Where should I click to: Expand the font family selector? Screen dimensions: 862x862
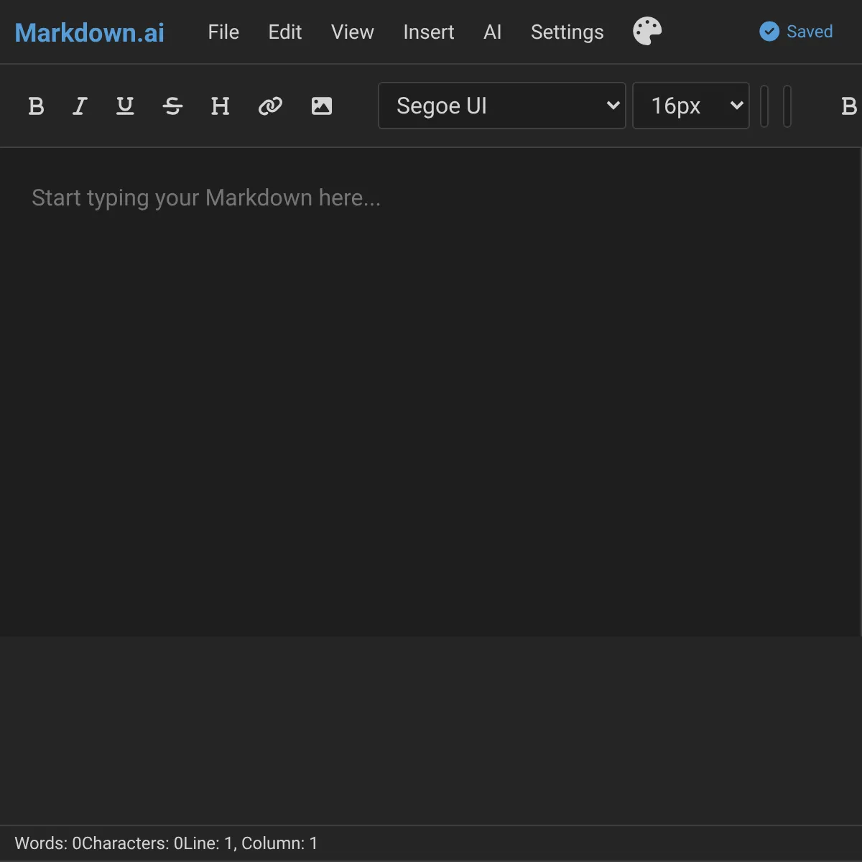501,106
